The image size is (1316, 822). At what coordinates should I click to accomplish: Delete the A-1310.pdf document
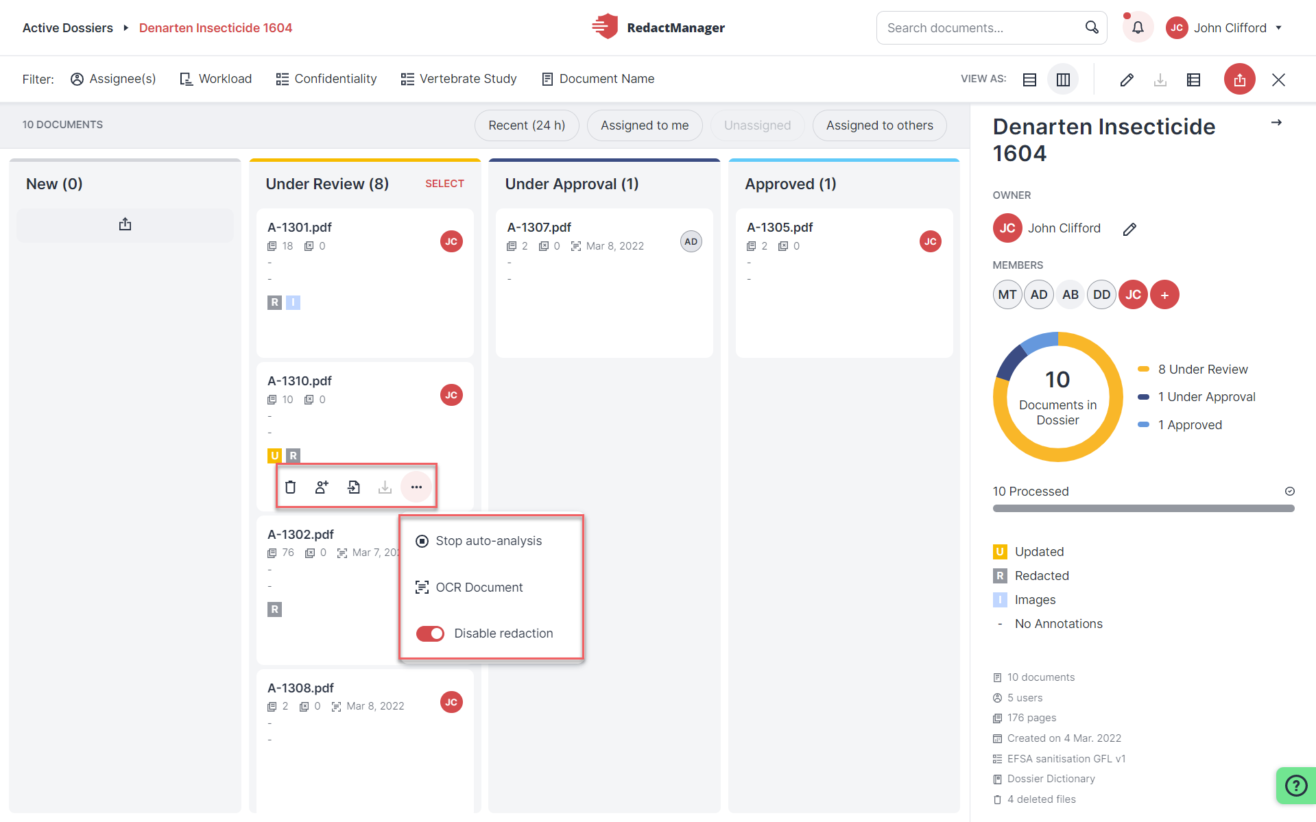291,487
